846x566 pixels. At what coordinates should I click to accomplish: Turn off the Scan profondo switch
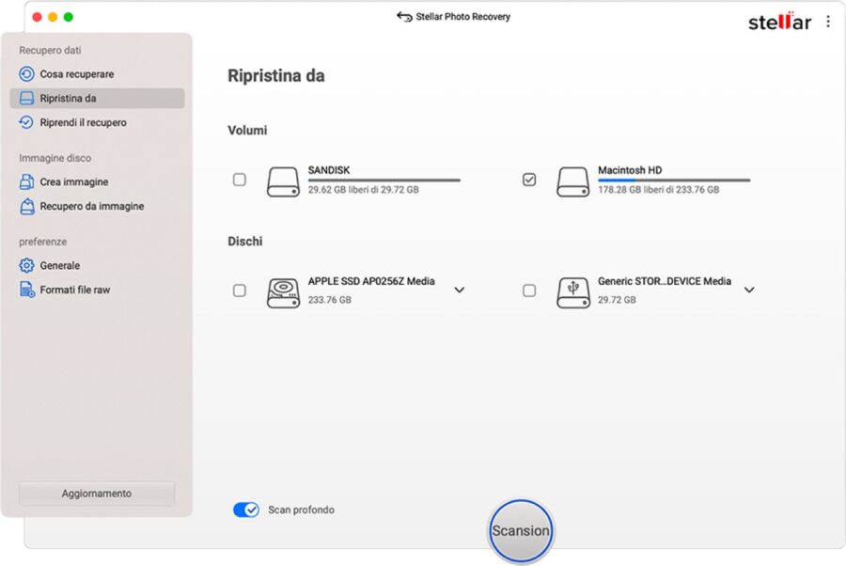pos(246,510)
